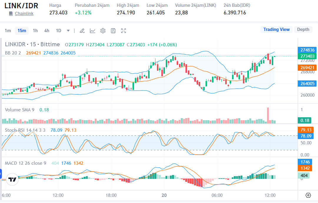The width and height of the screenshot is (318, 203).
Task: Expand the left-side panel handle
Action: click(x=1, y=174)
